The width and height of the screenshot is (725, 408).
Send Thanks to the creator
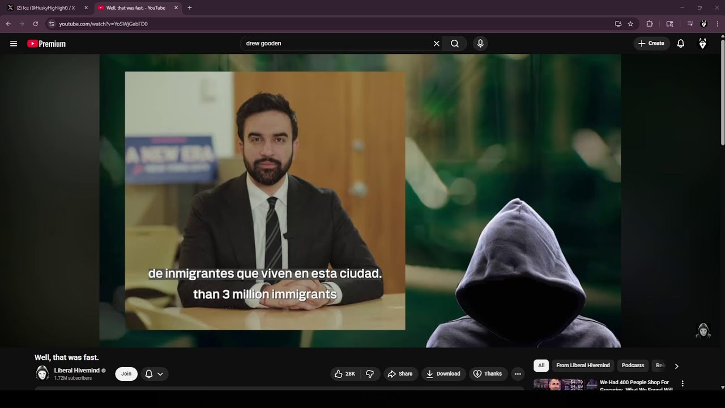pos(488,374)
